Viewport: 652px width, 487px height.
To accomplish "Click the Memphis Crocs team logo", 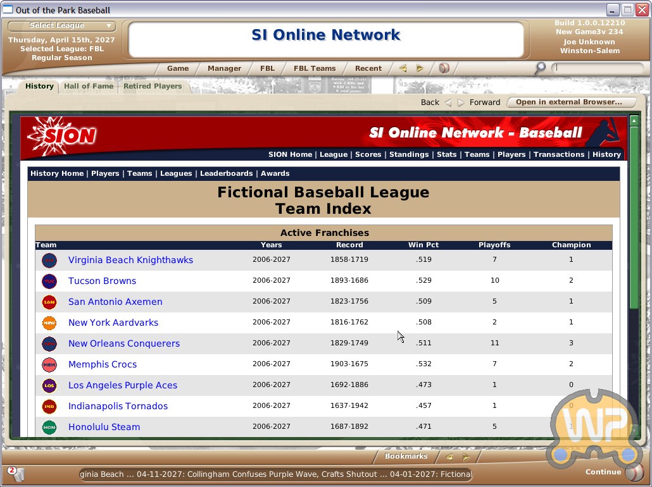I will (49, 364).
